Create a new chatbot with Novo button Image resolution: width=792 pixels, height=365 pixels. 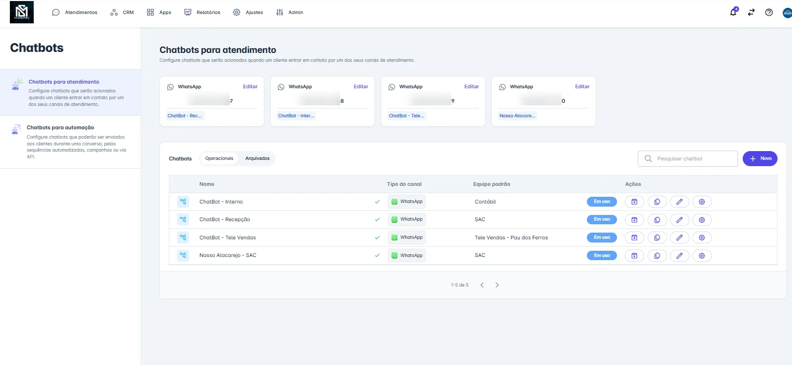click(760, 158)
